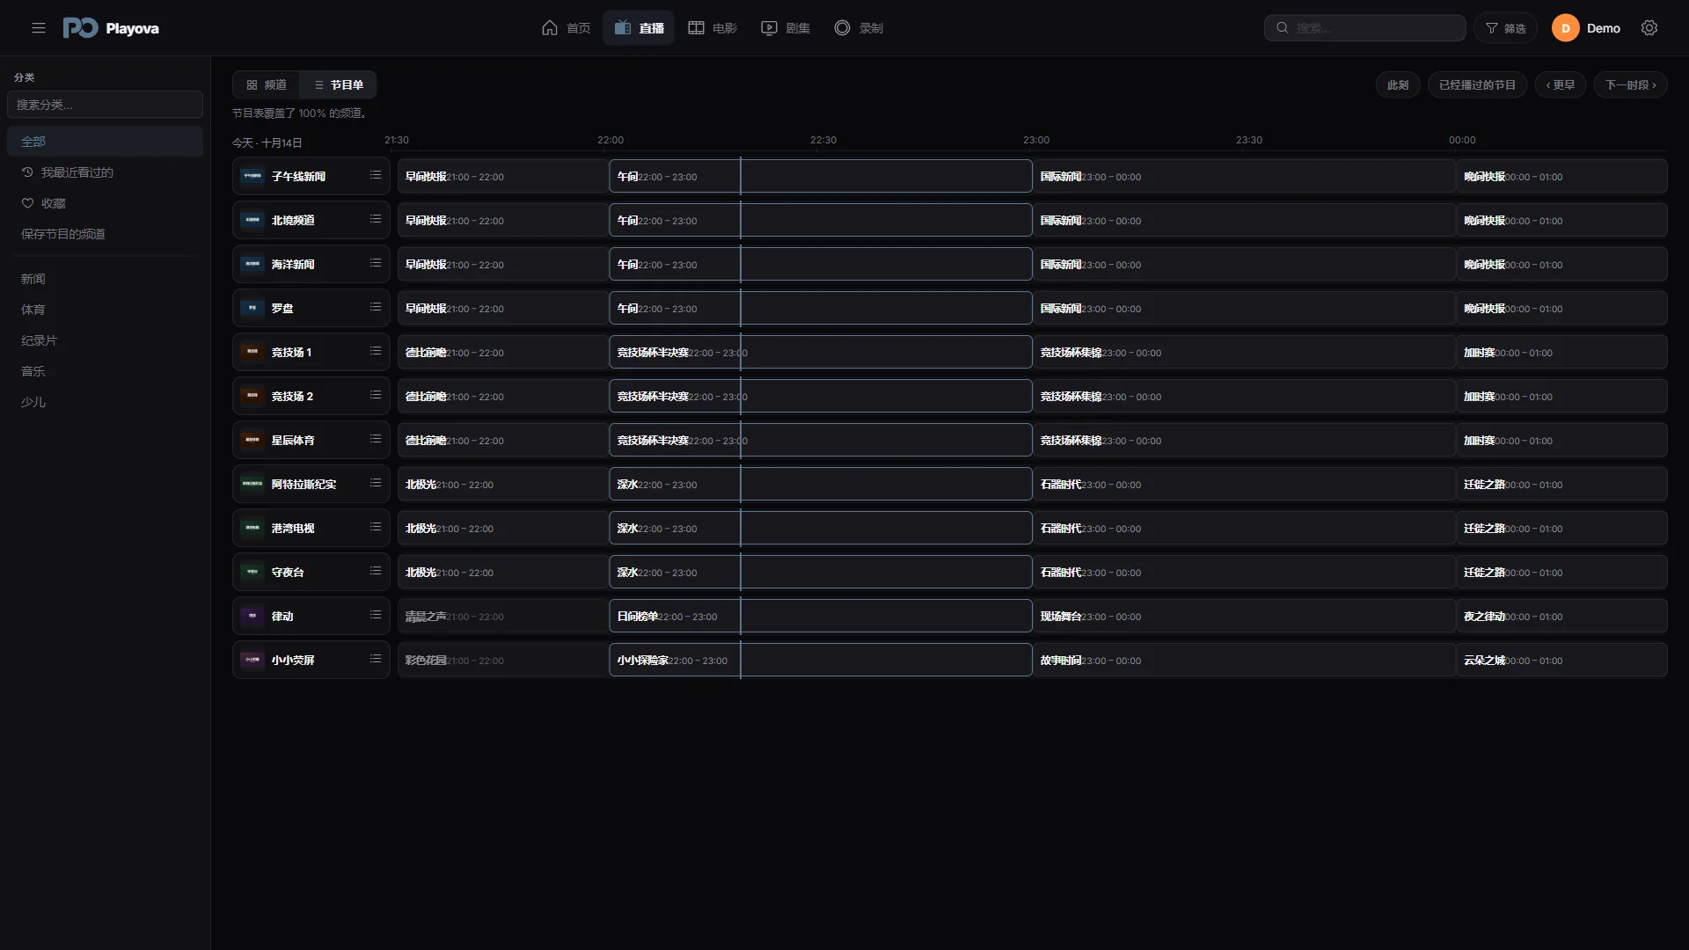Open the 录制 tab

click(x=859, y=28)
